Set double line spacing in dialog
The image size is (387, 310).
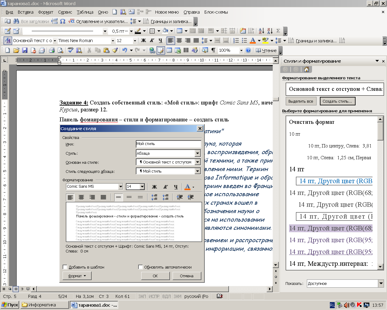pos(140,197)
